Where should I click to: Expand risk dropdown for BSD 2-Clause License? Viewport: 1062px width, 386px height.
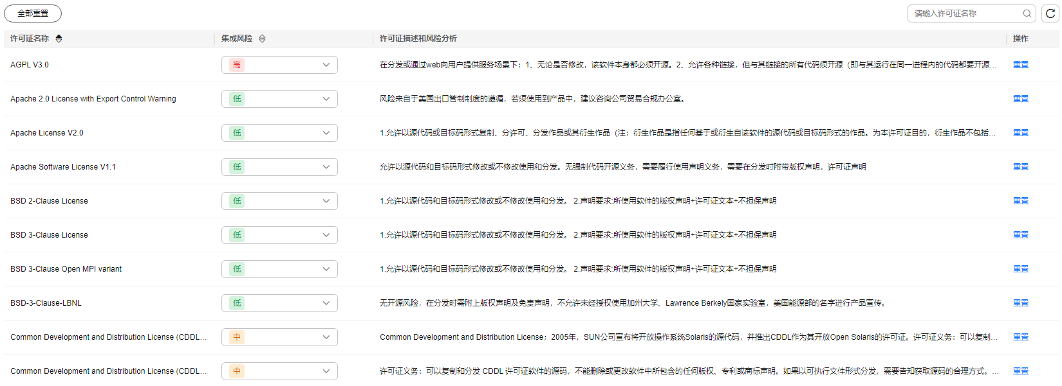[x=279, y=201]
